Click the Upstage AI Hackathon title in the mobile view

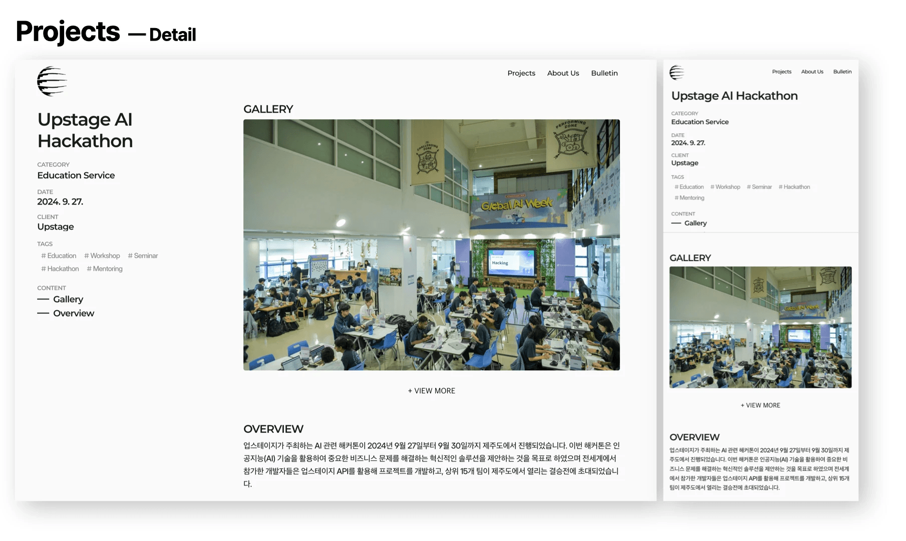click(x=734, y=96)
